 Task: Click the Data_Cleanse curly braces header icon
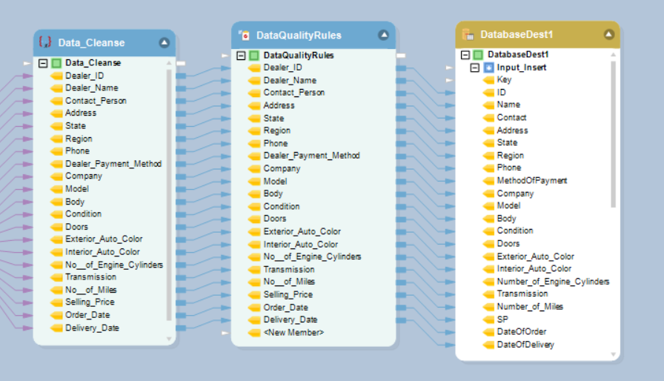point(44,42)
